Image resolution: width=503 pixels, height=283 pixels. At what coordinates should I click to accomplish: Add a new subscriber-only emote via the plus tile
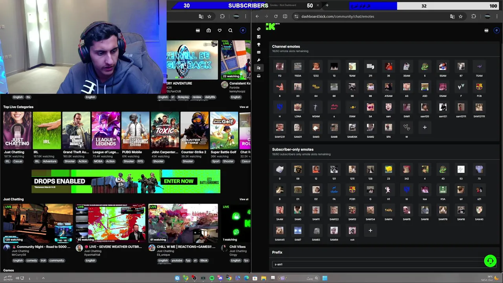click(x=370, y=230)
